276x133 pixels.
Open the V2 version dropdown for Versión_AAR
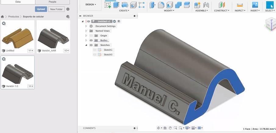coord(66,51)
